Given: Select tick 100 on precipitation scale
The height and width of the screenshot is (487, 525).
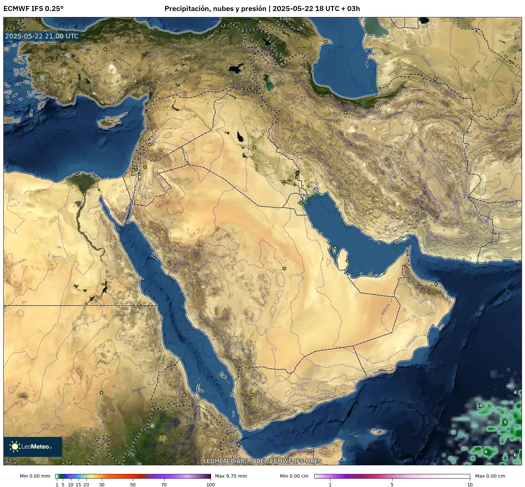Looking at the screenshot, I should tap(211, 485).
